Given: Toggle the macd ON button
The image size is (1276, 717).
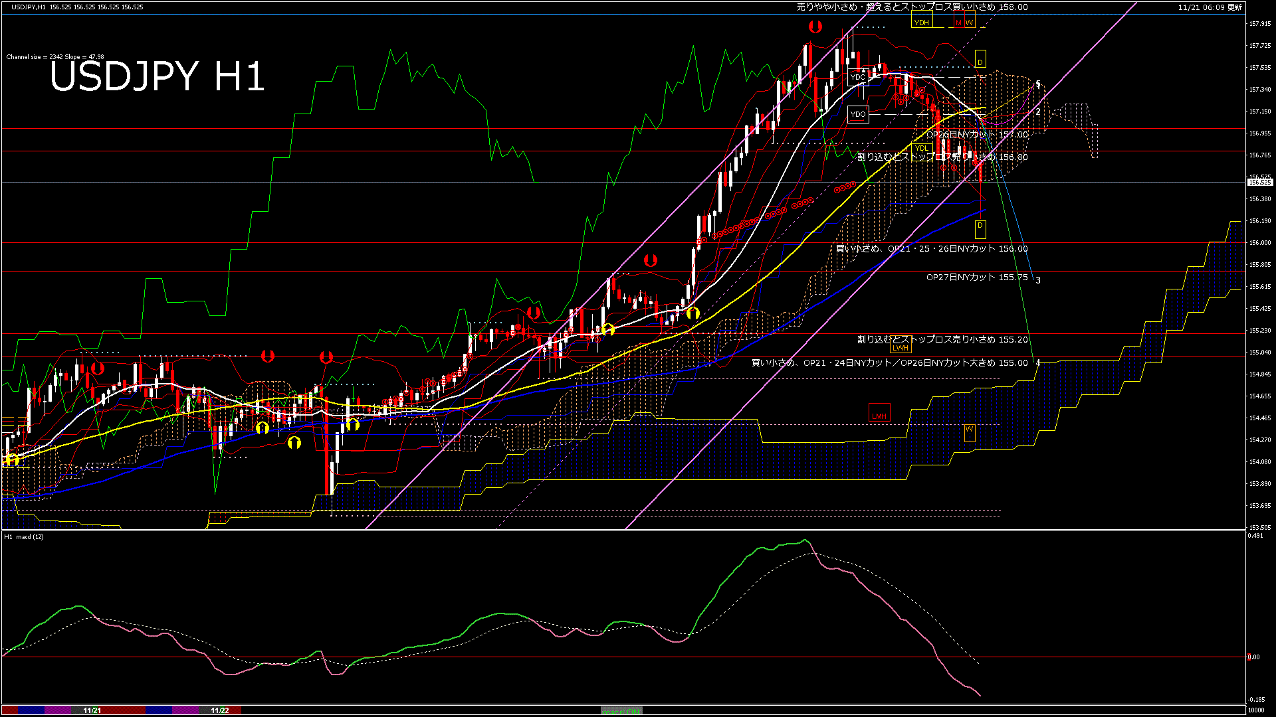Looking at the screenshot, I should tap(621, 711).
